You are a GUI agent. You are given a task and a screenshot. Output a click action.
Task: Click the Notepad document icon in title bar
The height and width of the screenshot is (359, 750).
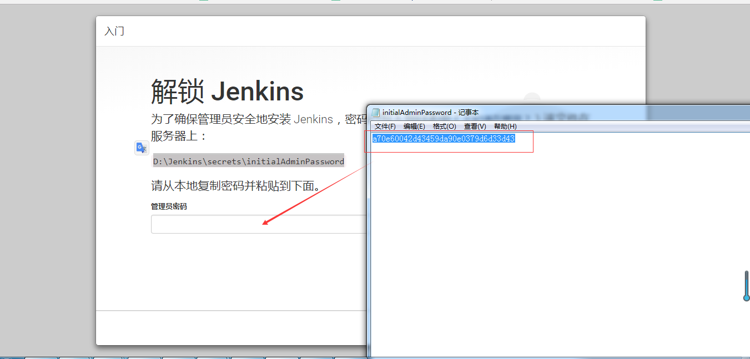tap(375, 113)
